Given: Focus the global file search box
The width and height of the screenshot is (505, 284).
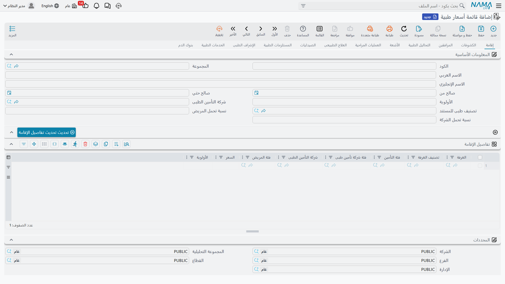Looking at the screenshot, I should [x=382, y=6].
